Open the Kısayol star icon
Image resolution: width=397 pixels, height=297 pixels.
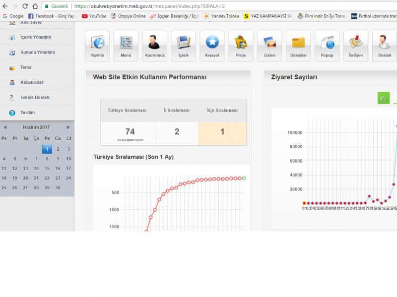[x=212, y=46]
